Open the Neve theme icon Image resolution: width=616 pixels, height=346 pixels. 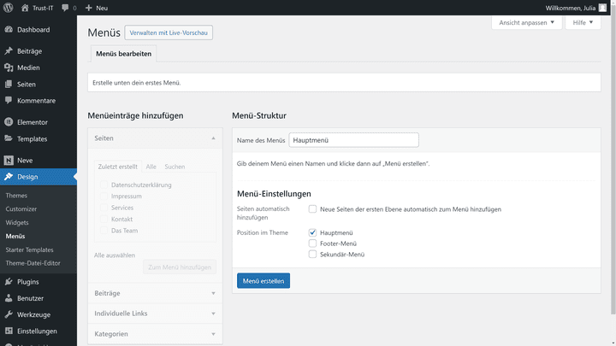9,160
